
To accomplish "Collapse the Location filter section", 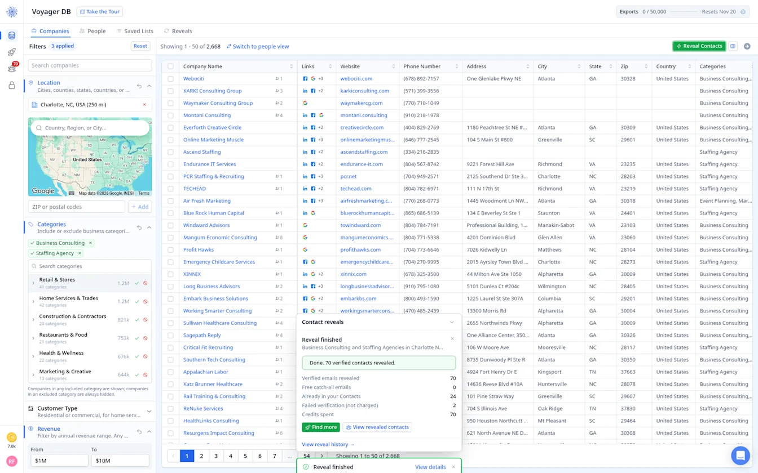I will (x=149, y=86).
